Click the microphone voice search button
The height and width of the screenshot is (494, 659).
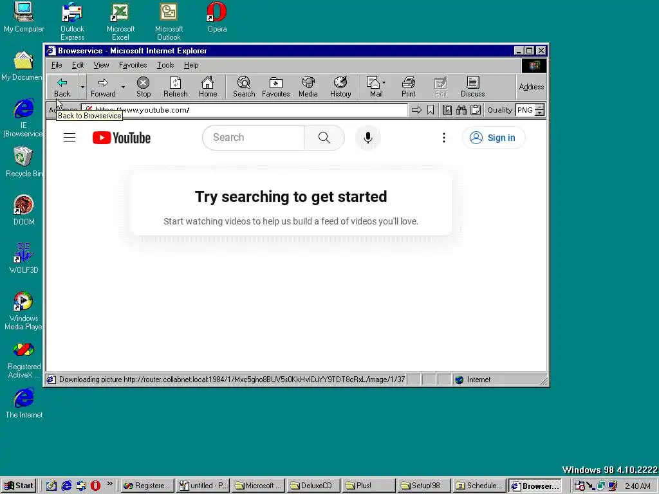coord(367,138)
